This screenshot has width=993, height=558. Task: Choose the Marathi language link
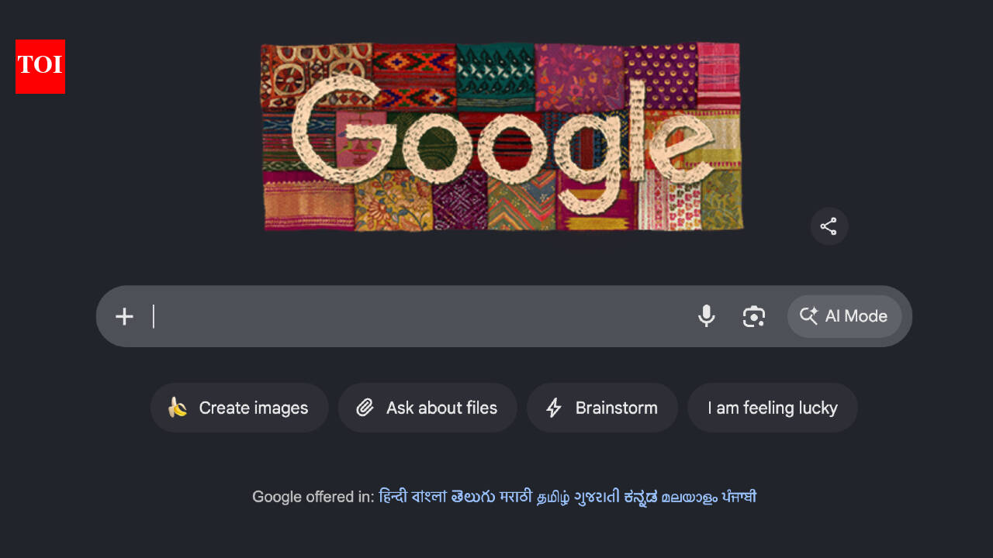(516, 497)
